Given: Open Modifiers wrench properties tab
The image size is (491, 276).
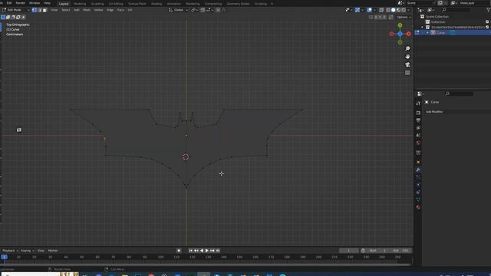Looking at the screenshot, I should pyautogui.click(x=418, y=169).
